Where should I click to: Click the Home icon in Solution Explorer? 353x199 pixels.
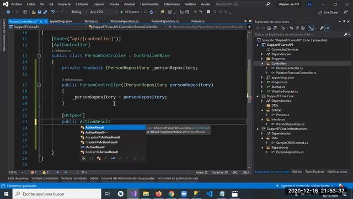(x=269, y=28)
